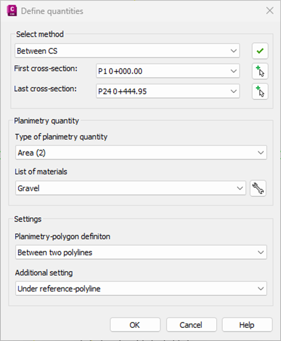
Task: Click the Last cross-section label
Action: coord(45,89)
